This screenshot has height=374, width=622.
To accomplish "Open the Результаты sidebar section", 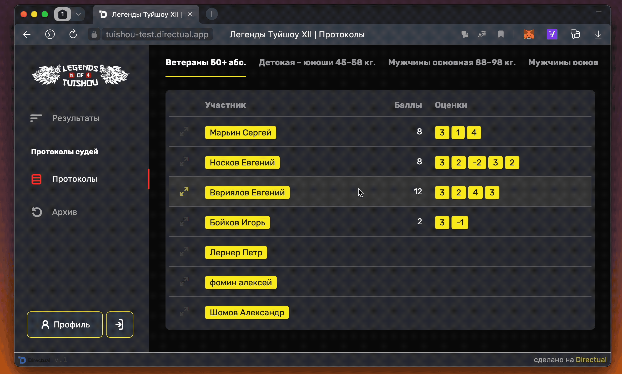I will (76, 118).
